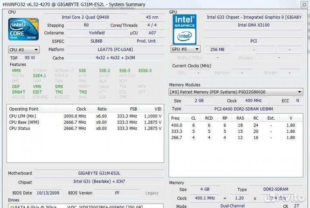Click the BIOS Date 10/13/2009 field
310x208 pixels.
48,193
